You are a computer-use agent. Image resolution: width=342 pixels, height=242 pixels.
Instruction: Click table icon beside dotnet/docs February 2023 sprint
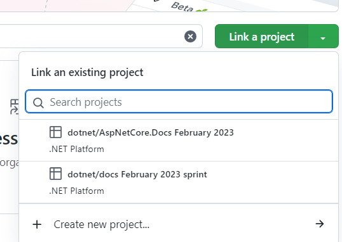55,174
